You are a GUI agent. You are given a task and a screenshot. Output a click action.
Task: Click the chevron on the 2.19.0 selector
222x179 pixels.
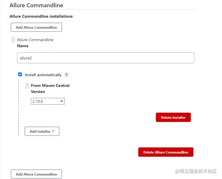[61, 101]
